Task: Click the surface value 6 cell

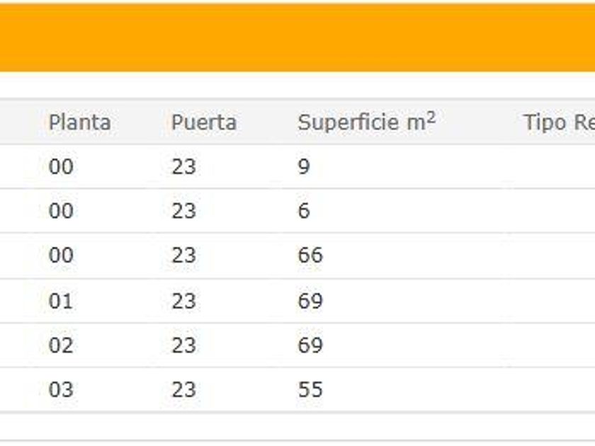Action: (304, 211)
